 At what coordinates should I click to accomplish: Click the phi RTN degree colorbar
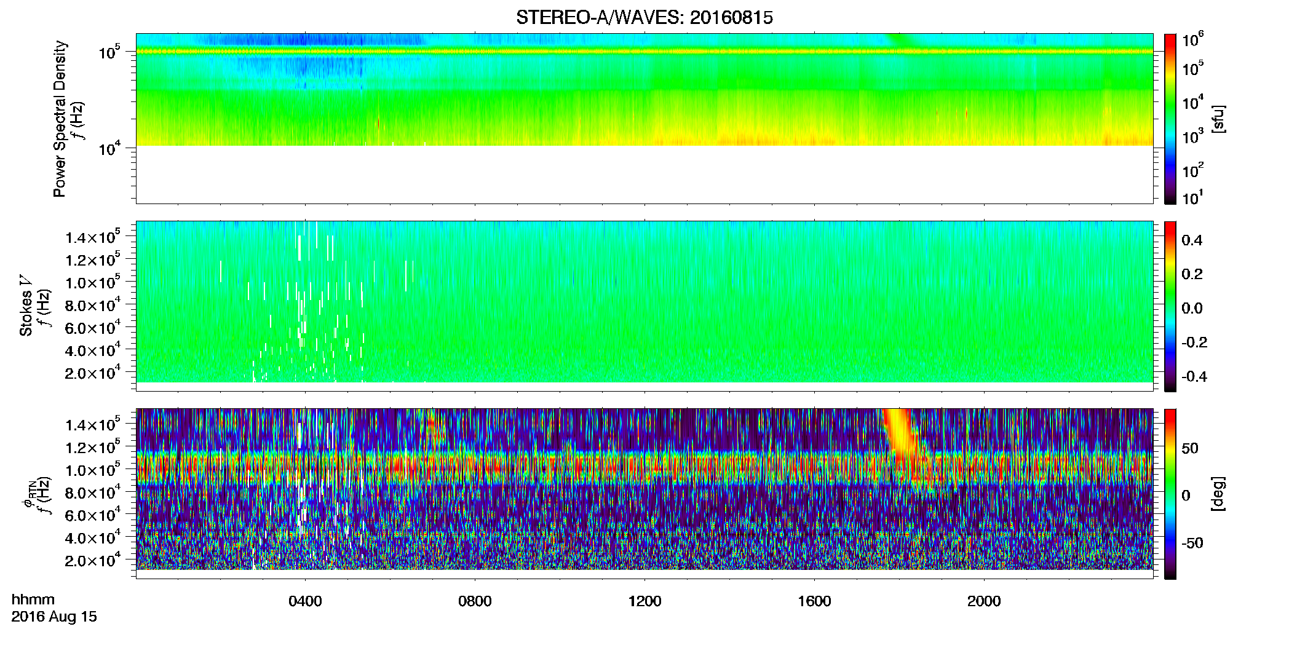coord(1170,494)
